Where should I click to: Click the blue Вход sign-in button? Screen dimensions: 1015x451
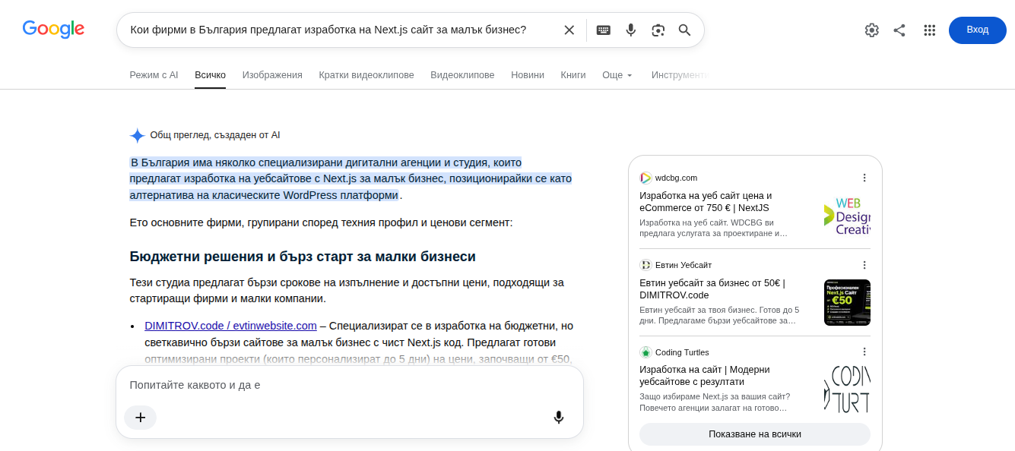click(x=977, y=30)
